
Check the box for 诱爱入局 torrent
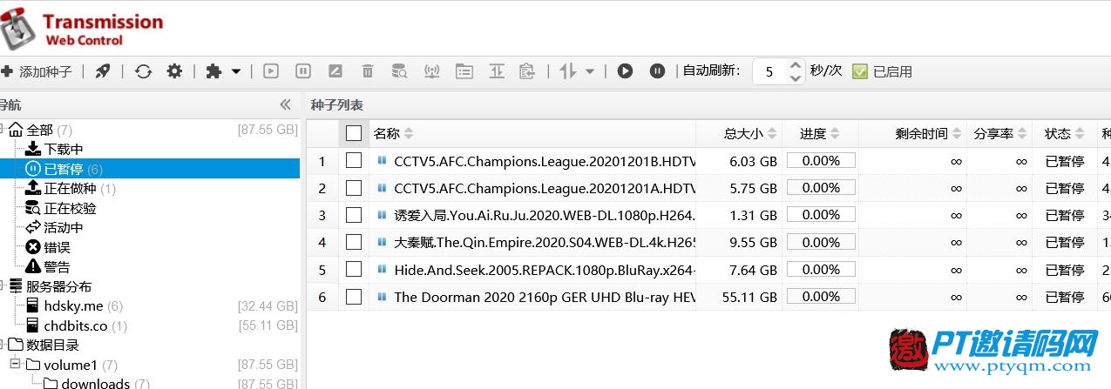pos(353,215)
